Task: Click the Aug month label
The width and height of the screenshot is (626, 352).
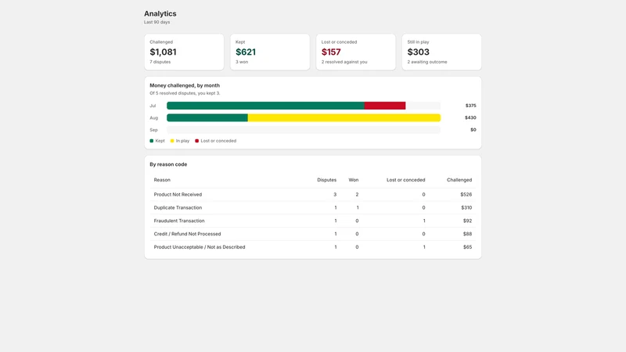Action: pos(153,118)
